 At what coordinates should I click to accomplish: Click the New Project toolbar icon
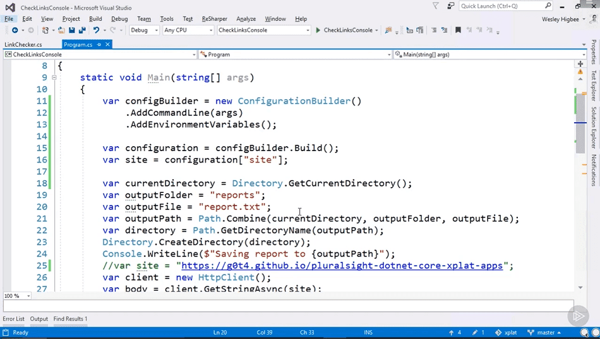[45, 30]
